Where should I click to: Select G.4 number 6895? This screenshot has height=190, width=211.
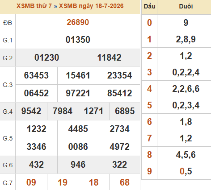pyautogui.click(x=125, y=111)
